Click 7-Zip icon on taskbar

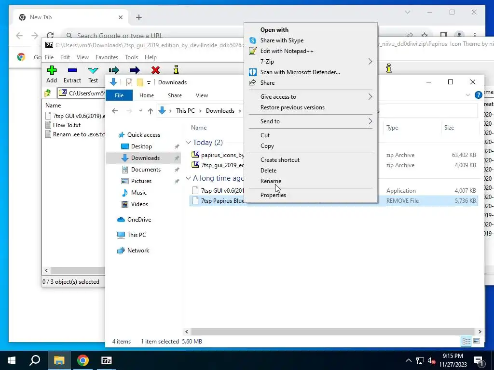click(107, 360)
